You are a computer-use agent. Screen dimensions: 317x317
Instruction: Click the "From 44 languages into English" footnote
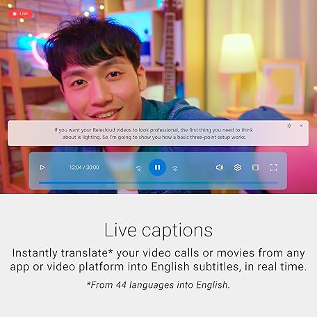pyautogui.click(x=158, y=285)
